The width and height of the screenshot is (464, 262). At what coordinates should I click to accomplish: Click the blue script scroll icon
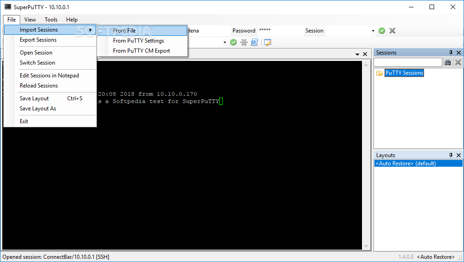click(x=254, y=43)
